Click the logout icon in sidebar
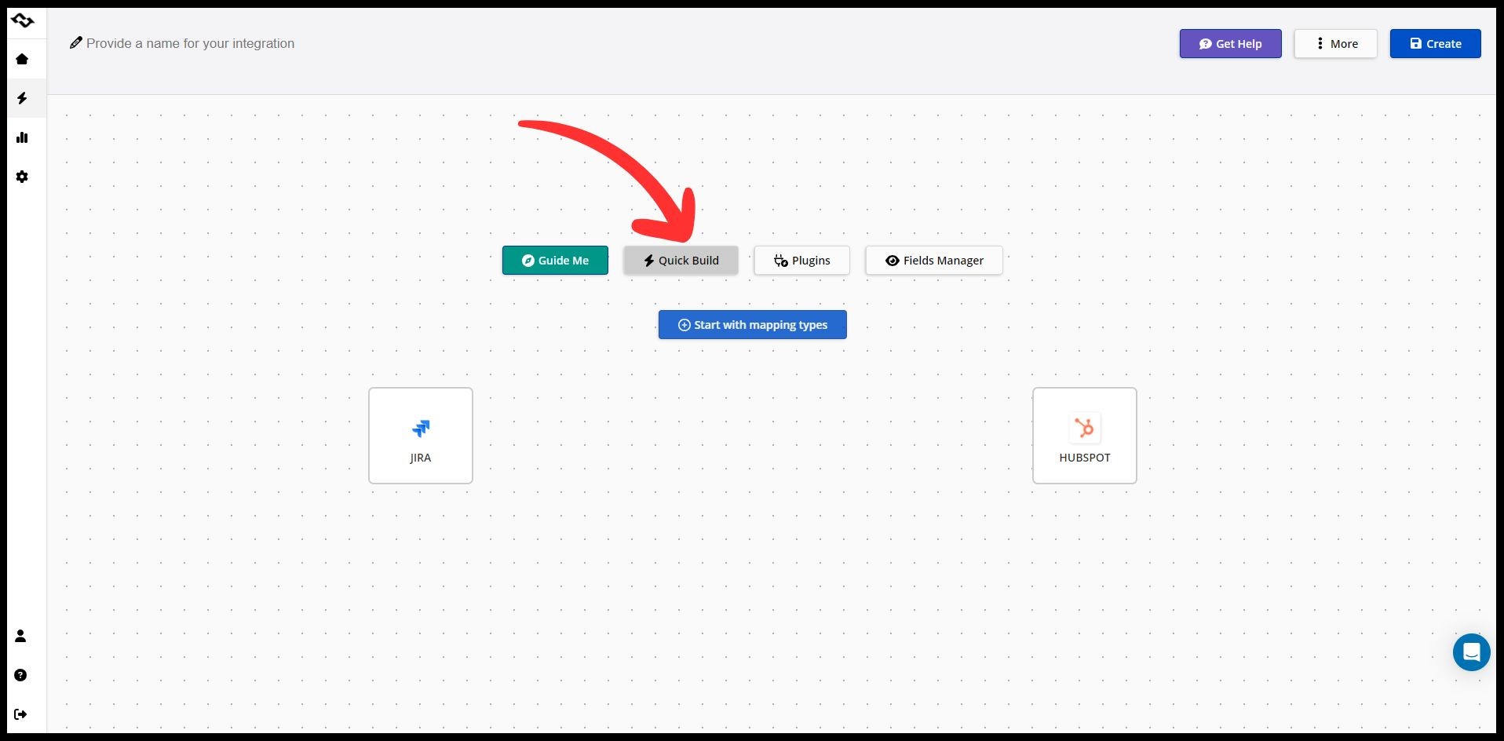The width and height of the screenshot is (1504, 741). 20,714
